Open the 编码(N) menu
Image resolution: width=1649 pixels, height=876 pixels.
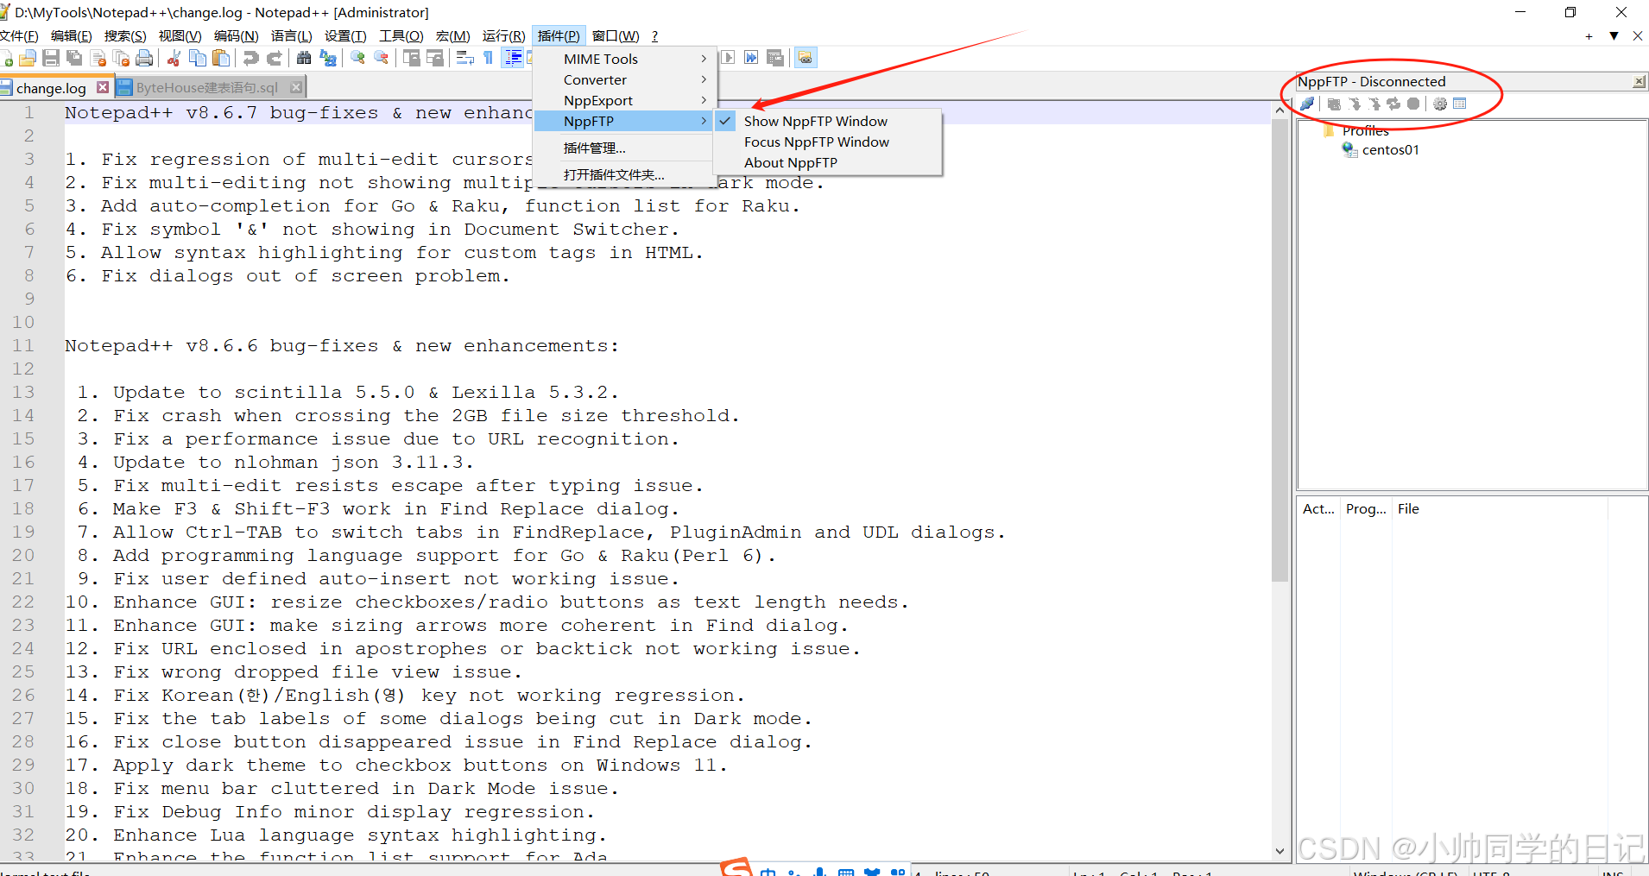[236, 35]
